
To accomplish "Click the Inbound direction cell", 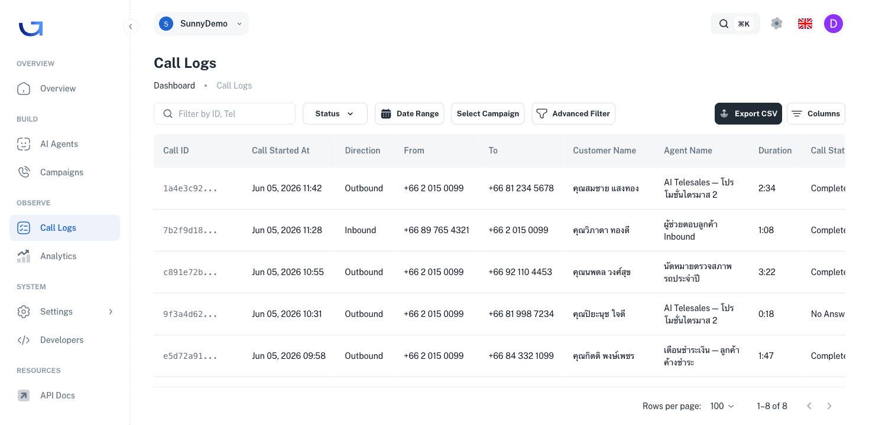I will (x=361, y=230).
